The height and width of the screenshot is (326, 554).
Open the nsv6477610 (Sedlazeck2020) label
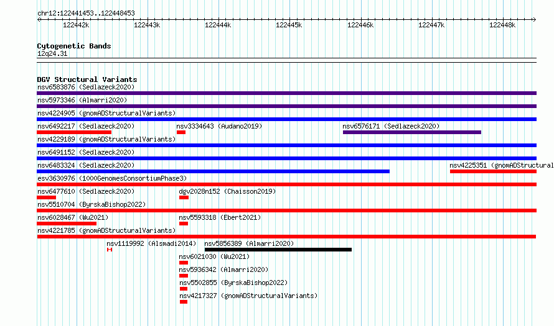click(86, 191)
